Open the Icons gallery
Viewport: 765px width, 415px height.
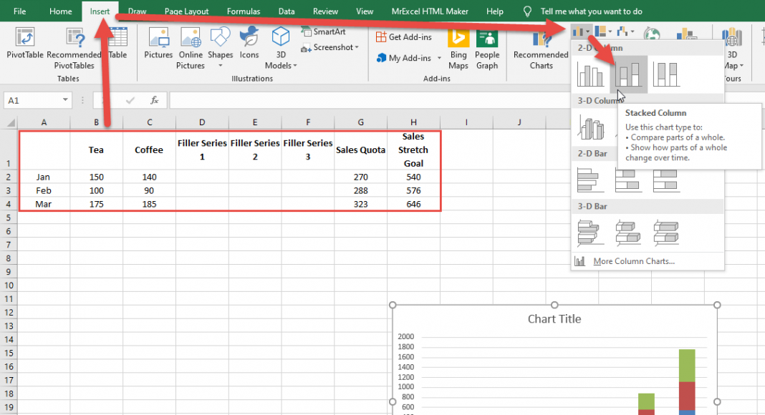click(249, 44)
